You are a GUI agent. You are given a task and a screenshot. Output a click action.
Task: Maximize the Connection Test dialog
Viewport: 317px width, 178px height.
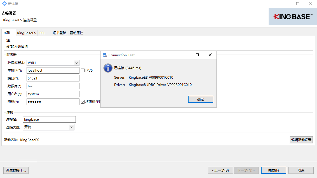tap(197, 55)
